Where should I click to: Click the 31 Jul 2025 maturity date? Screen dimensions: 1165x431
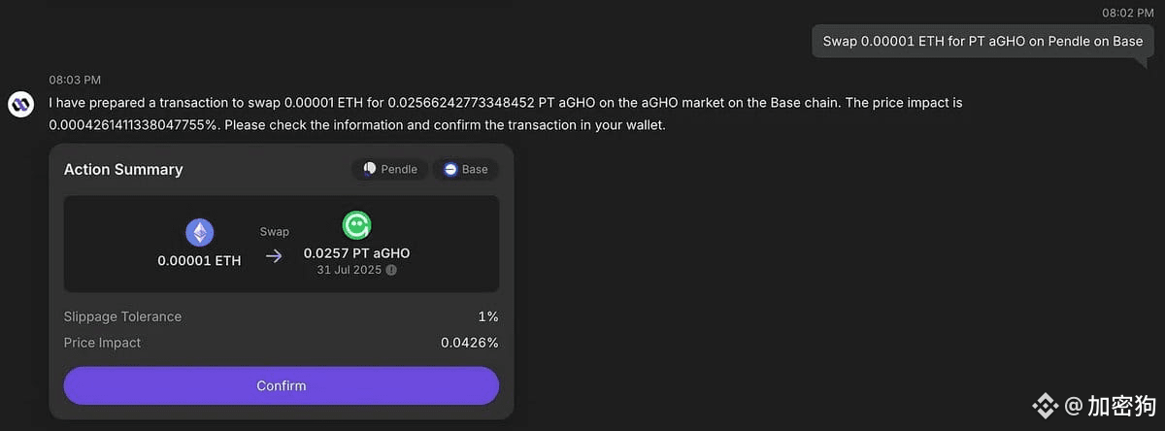tap(349, 270)
